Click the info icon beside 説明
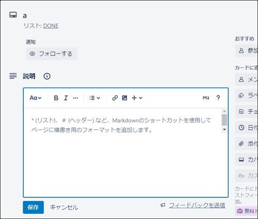 47,76
